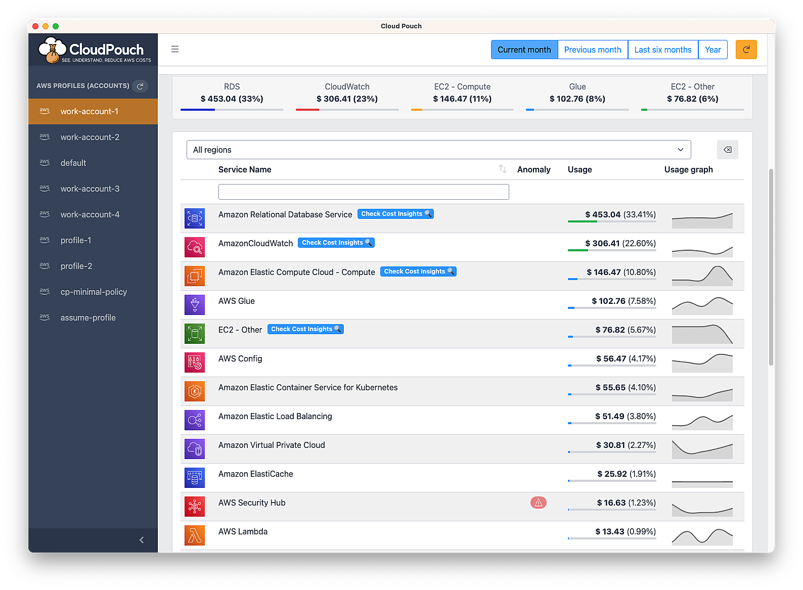Screen dimensions: 803x590
Task: Click the Usage graph column header
Action: (688, 169)
